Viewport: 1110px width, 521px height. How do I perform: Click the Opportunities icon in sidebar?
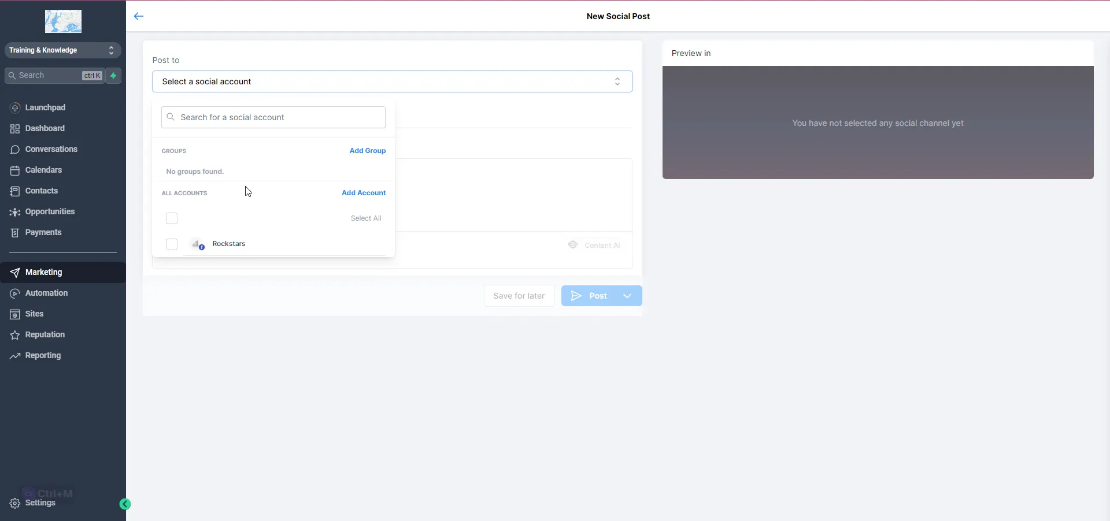pos(15,212)
